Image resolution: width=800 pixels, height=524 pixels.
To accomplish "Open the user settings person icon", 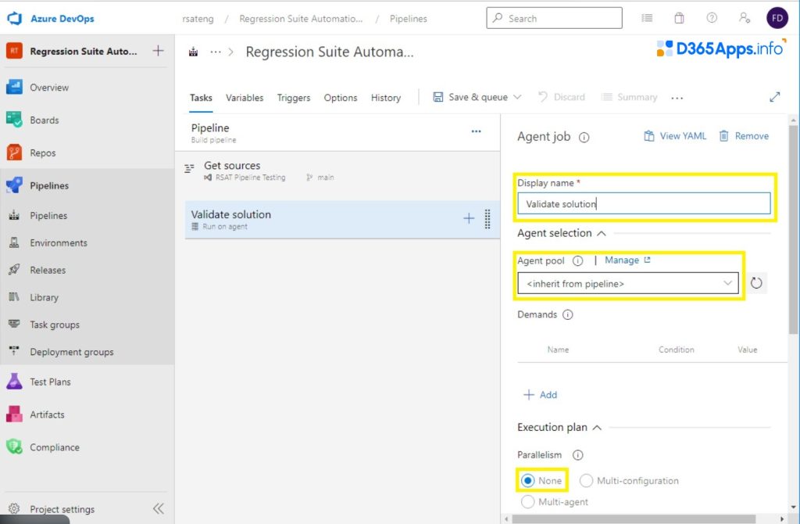I will [x=745, y=18].
